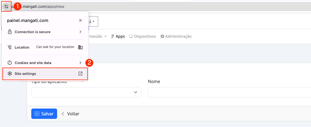Open the Dispositivos navigation tab
311x127 pixels.
click(x=142, y=36)
